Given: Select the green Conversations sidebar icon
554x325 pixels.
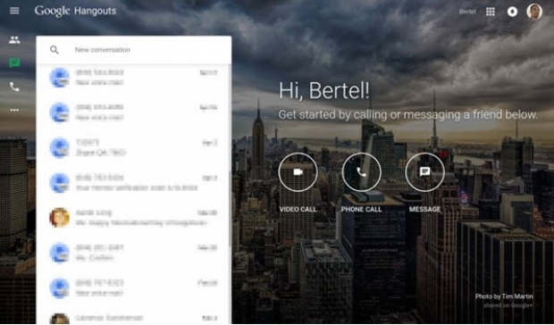Looking at the screenshot, I should coord(14,63).
